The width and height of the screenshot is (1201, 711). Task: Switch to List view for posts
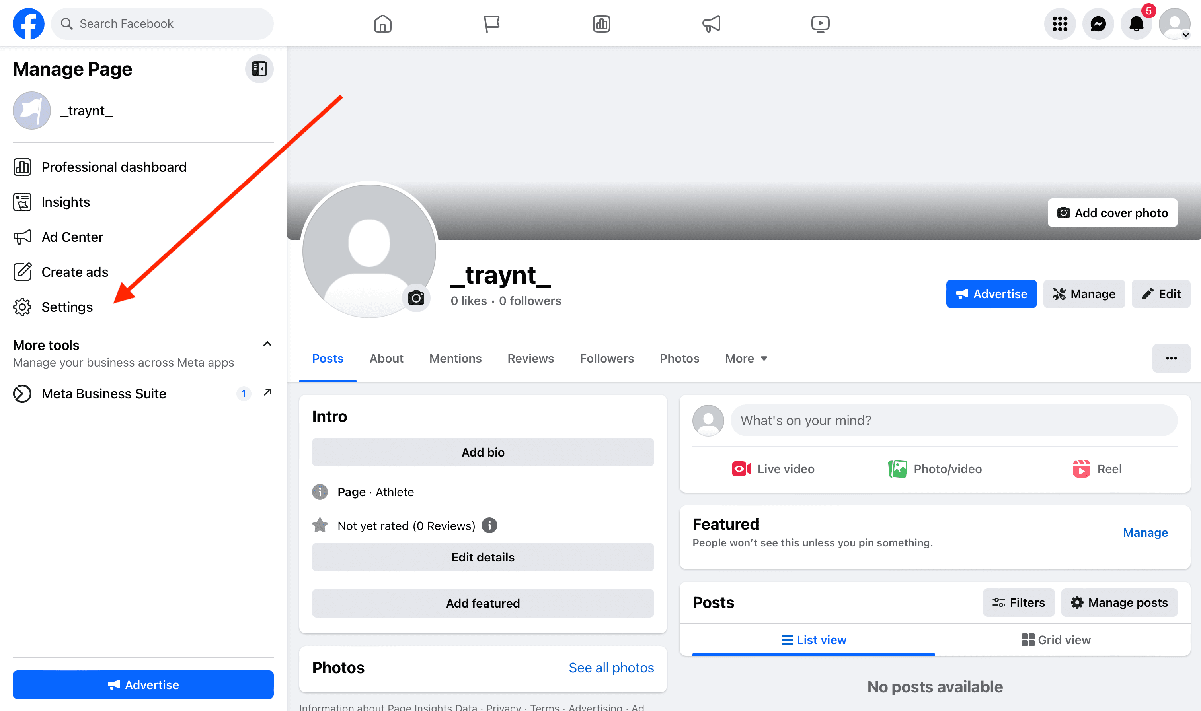(814, 639)
